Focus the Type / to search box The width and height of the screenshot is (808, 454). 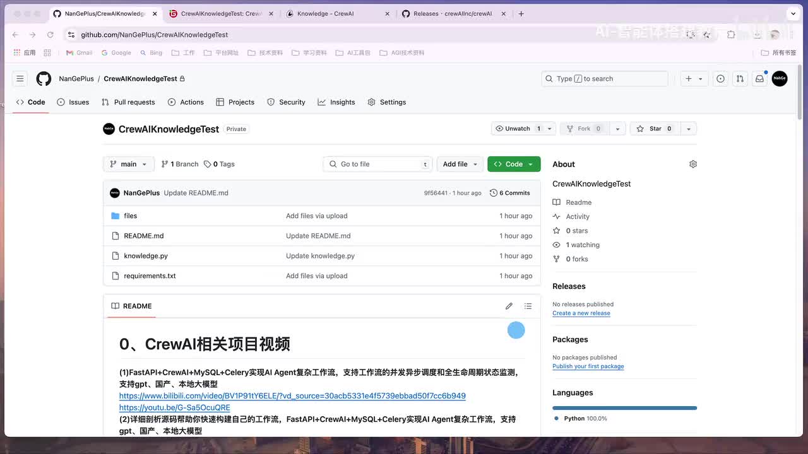click(x=605, y=79)
